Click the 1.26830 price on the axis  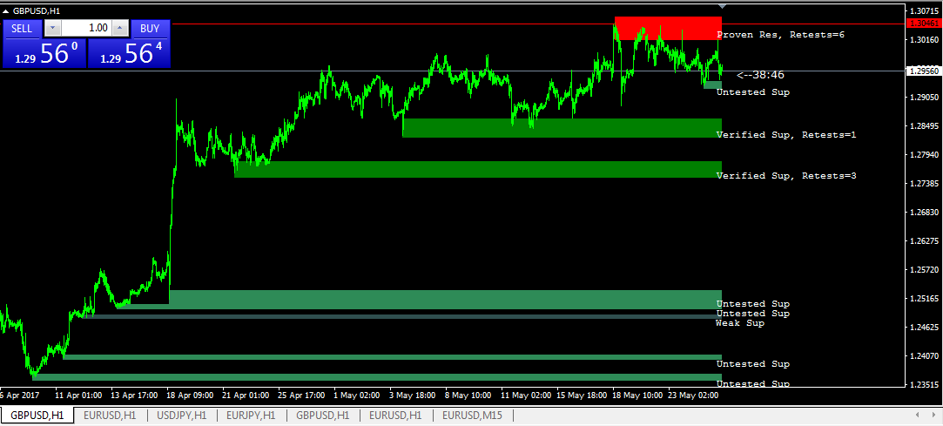[x=924, y=212]
